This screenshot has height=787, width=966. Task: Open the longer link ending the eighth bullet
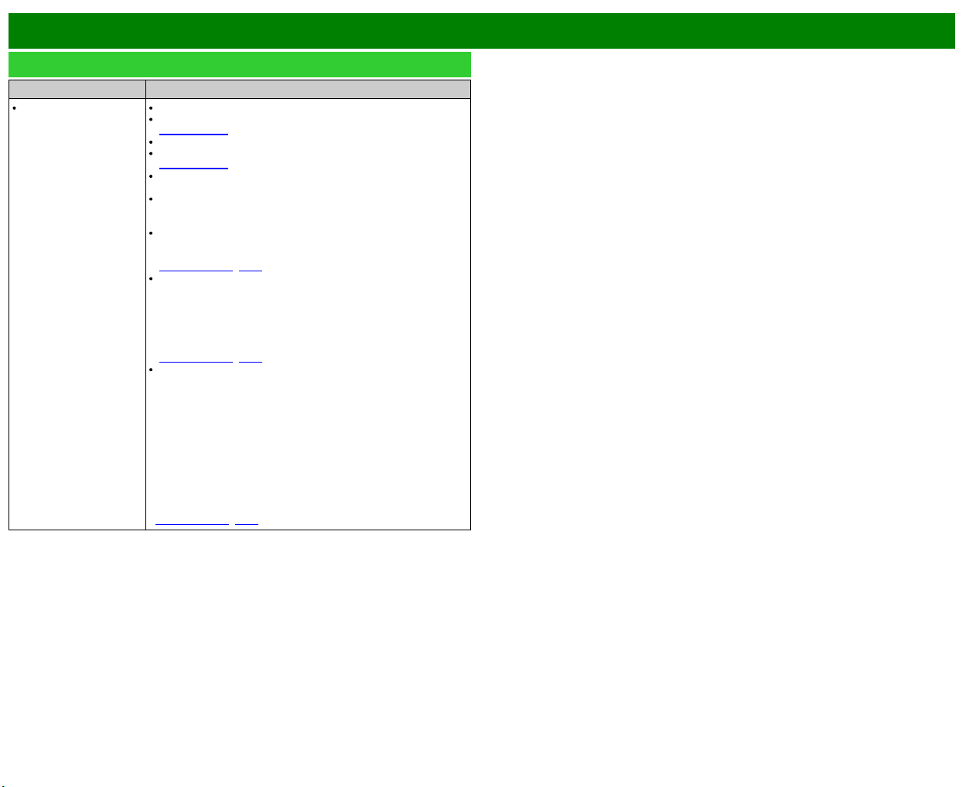coord(196,359)
